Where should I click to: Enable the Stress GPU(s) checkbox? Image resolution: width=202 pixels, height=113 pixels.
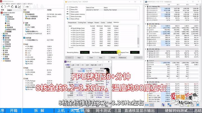(x=70, y=19)
